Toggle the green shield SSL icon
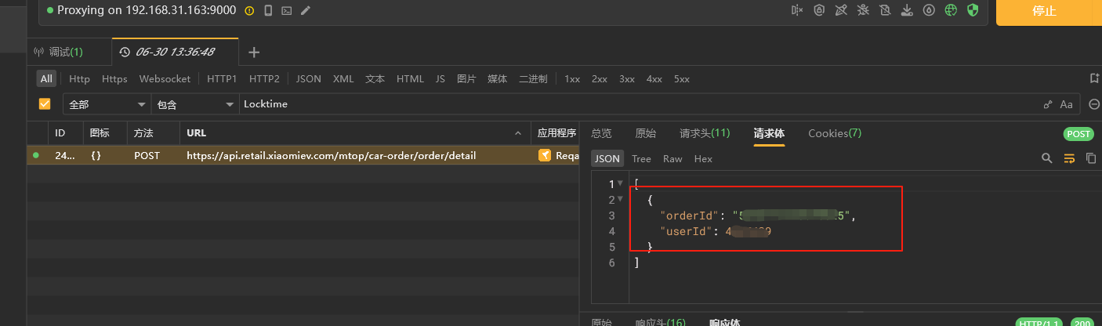This screenshot has height=326, width=1102. coord(973,11)
